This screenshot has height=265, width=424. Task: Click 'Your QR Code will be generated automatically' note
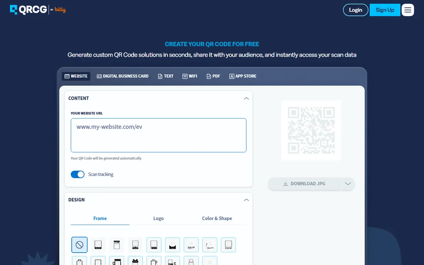(x=106, y=158)
